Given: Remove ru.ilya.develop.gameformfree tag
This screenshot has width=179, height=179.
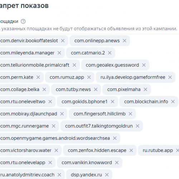Looking at the screenshot, I should pos(170,77).
